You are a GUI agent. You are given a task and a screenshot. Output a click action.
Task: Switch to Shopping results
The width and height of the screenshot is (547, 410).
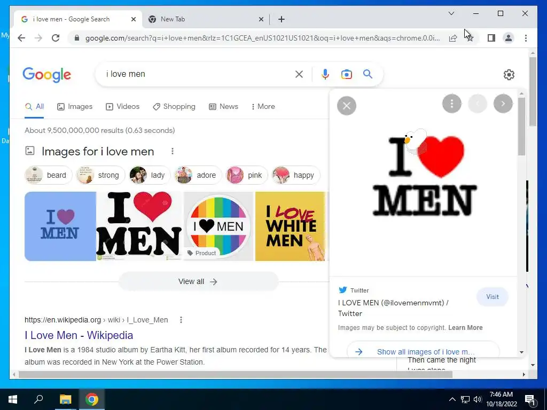pos(174,107)
